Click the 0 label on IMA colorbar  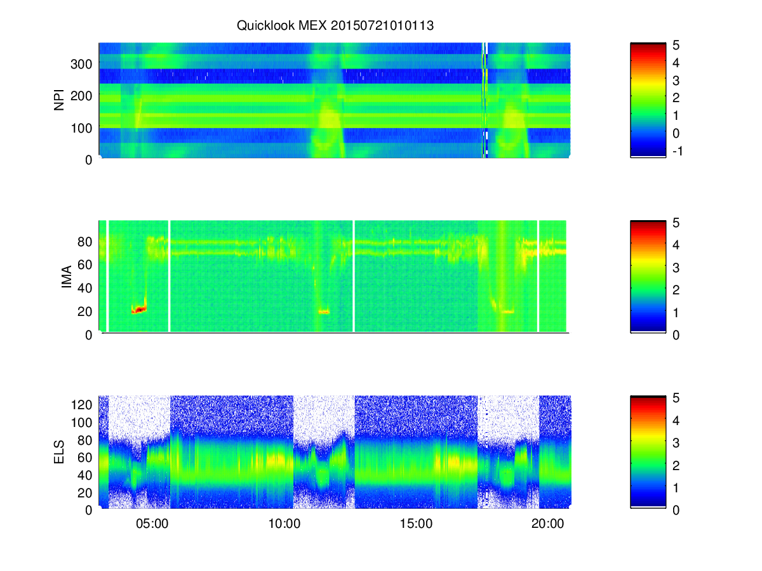(x=677, y=335)
